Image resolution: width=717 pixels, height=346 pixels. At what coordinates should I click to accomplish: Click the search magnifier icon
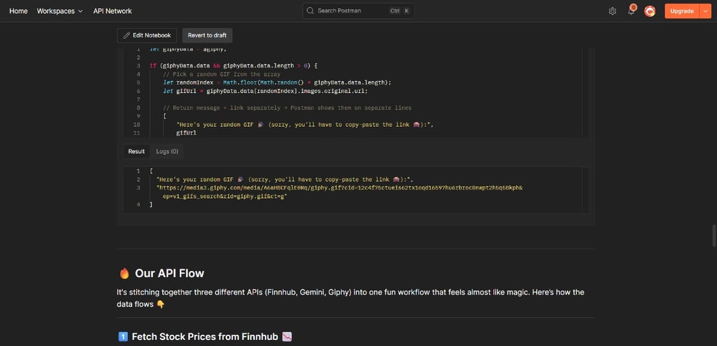[311, 11]
